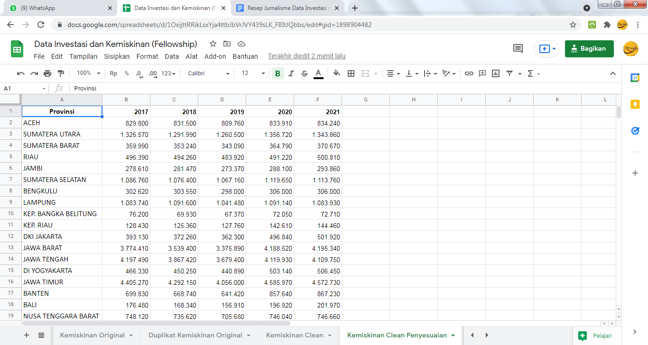Select the paint format tool
This screenshot has width=648, height=345.
(x=61, y=73)
